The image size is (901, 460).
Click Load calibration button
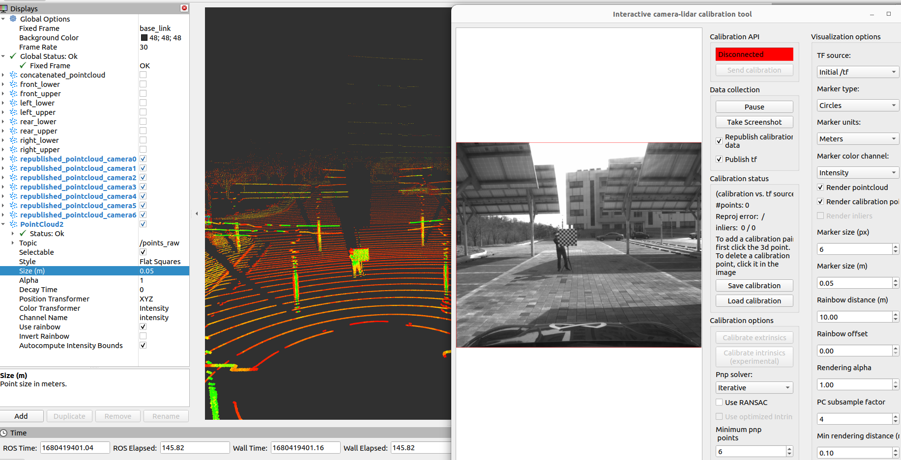point(754,300)
